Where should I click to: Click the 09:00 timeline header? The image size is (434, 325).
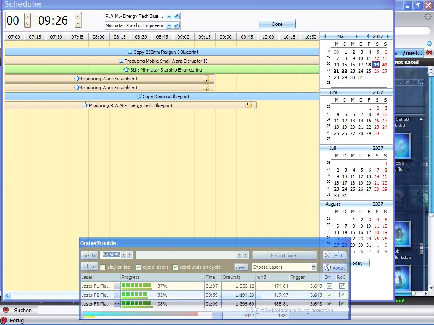(x=183, y=37)
